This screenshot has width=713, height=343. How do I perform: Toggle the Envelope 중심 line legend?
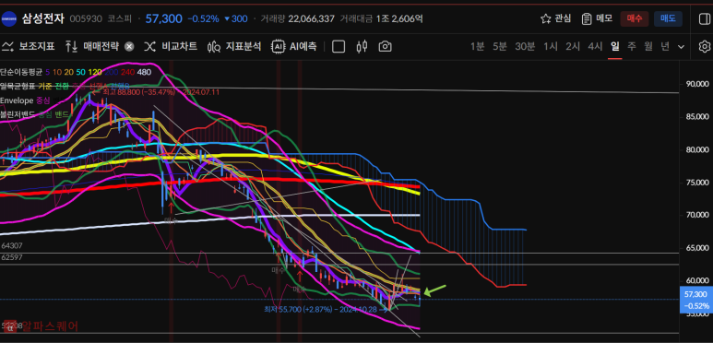coord(42,101)
